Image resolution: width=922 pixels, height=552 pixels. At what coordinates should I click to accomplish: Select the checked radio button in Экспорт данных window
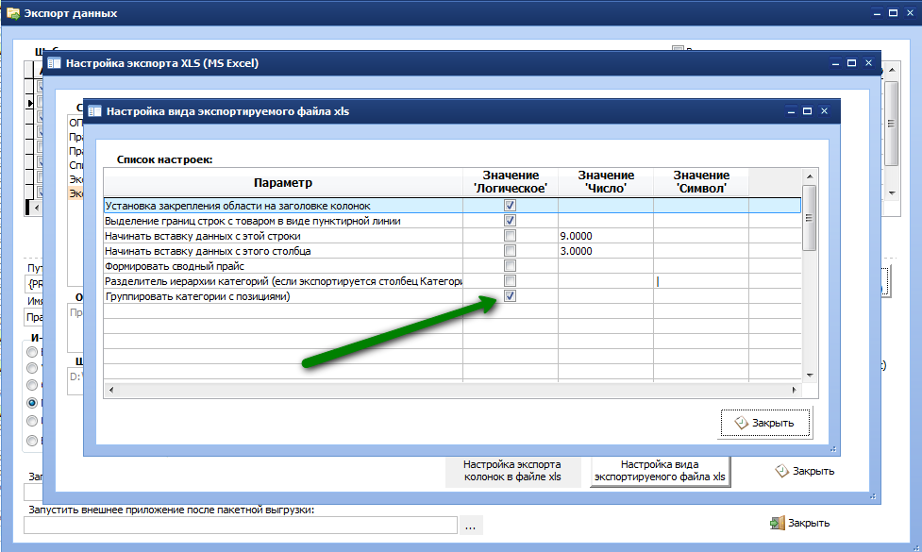32,403
